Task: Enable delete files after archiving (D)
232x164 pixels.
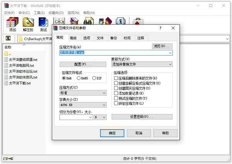Action: (116, 78)
